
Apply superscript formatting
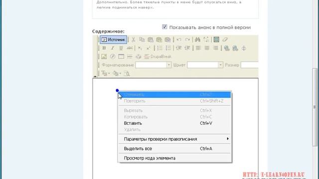click(149, 48)
